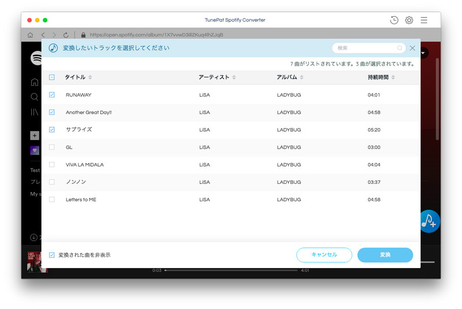
Task: Click the search magnifier in dialog
Action: click(400, 48)
